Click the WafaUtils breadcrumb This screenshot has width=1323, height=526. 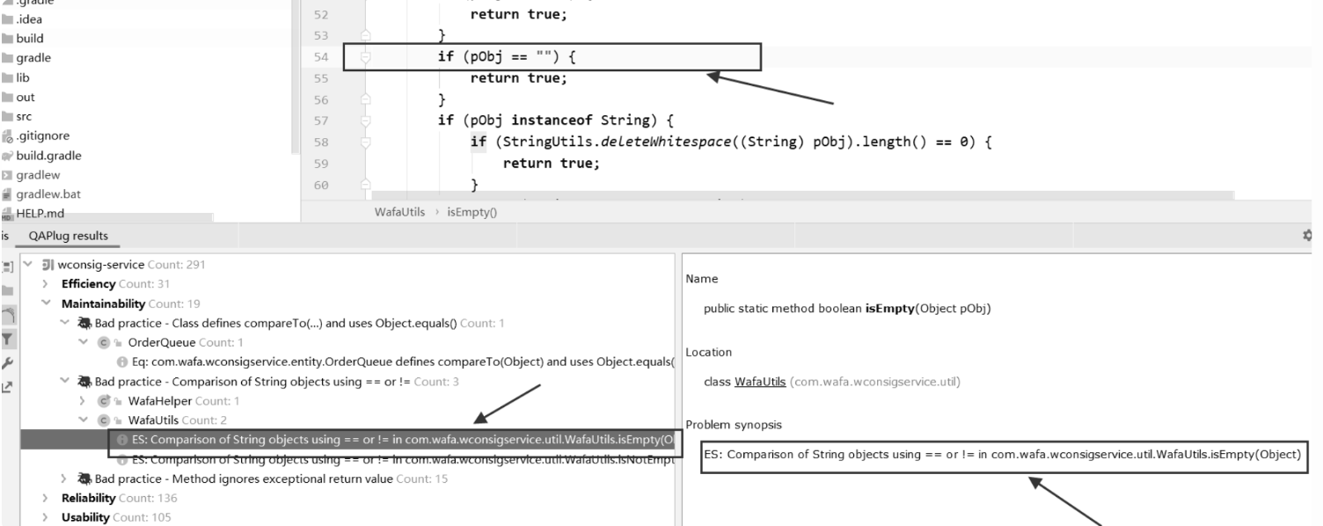[x=399, y=212]
